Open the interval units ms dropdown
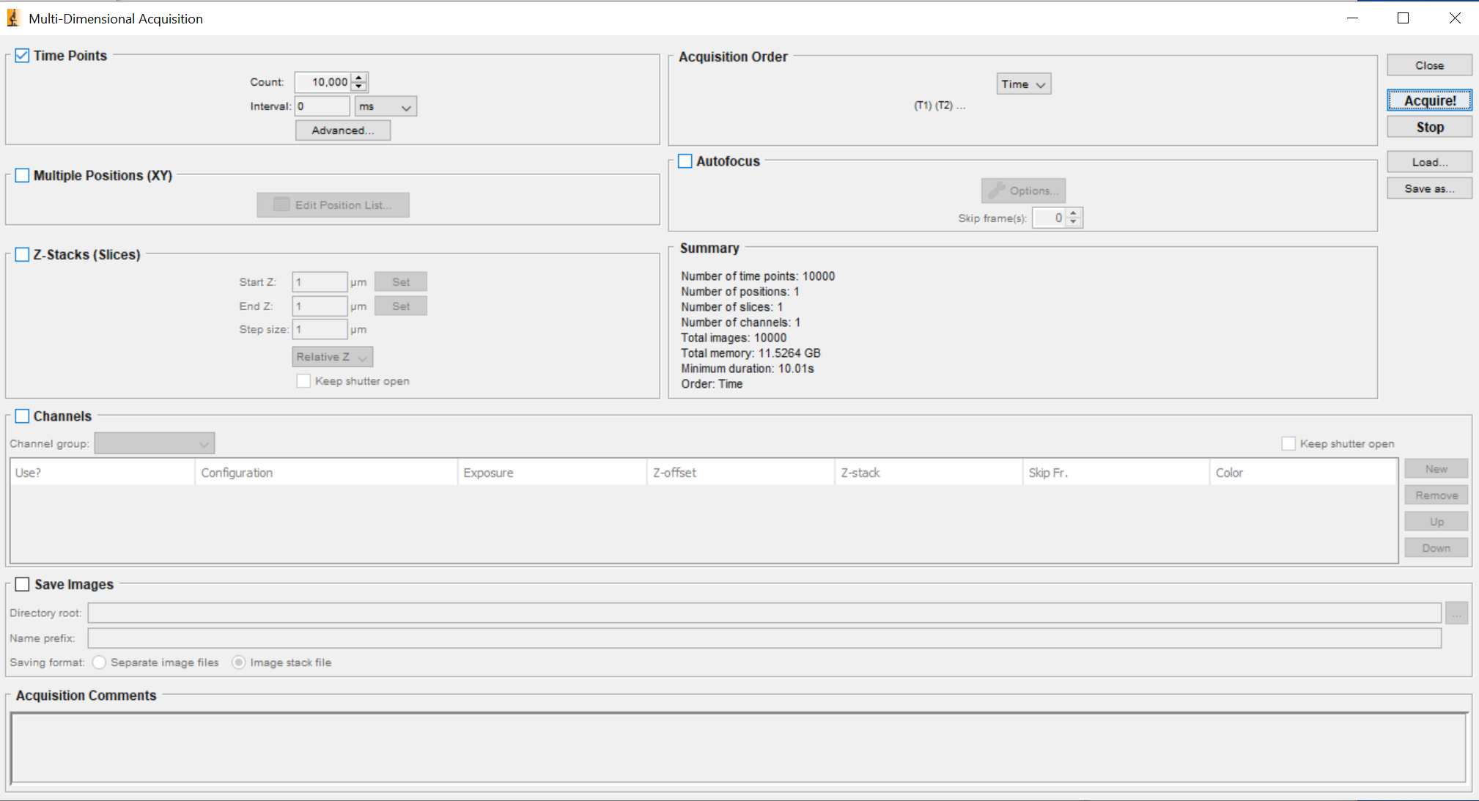The height and width of the screenshot is (801, 1479). tap(386, 106)
